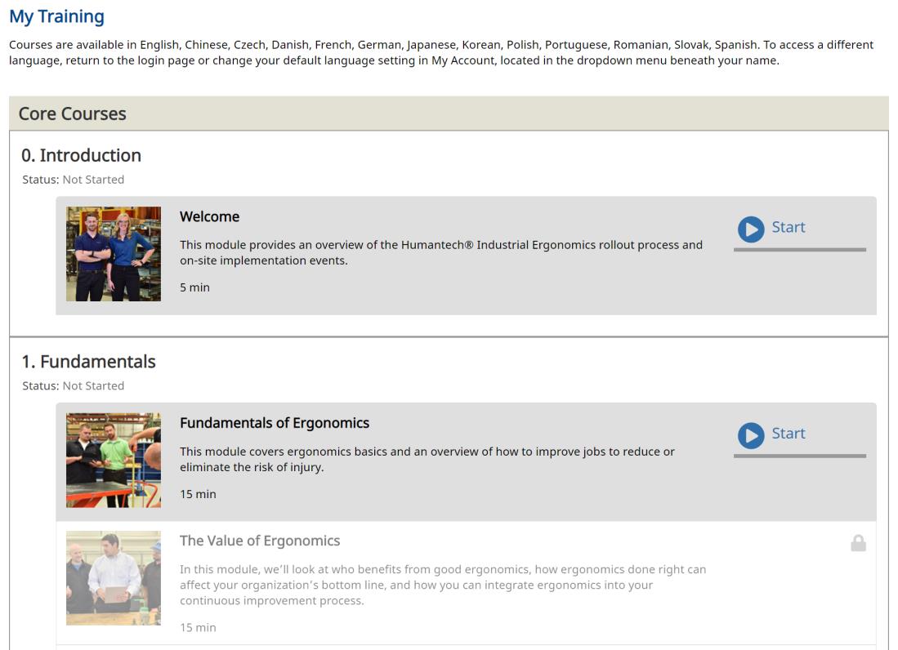Click the Introduction Not Started status

pyautogui.click(x=93, y=180)
